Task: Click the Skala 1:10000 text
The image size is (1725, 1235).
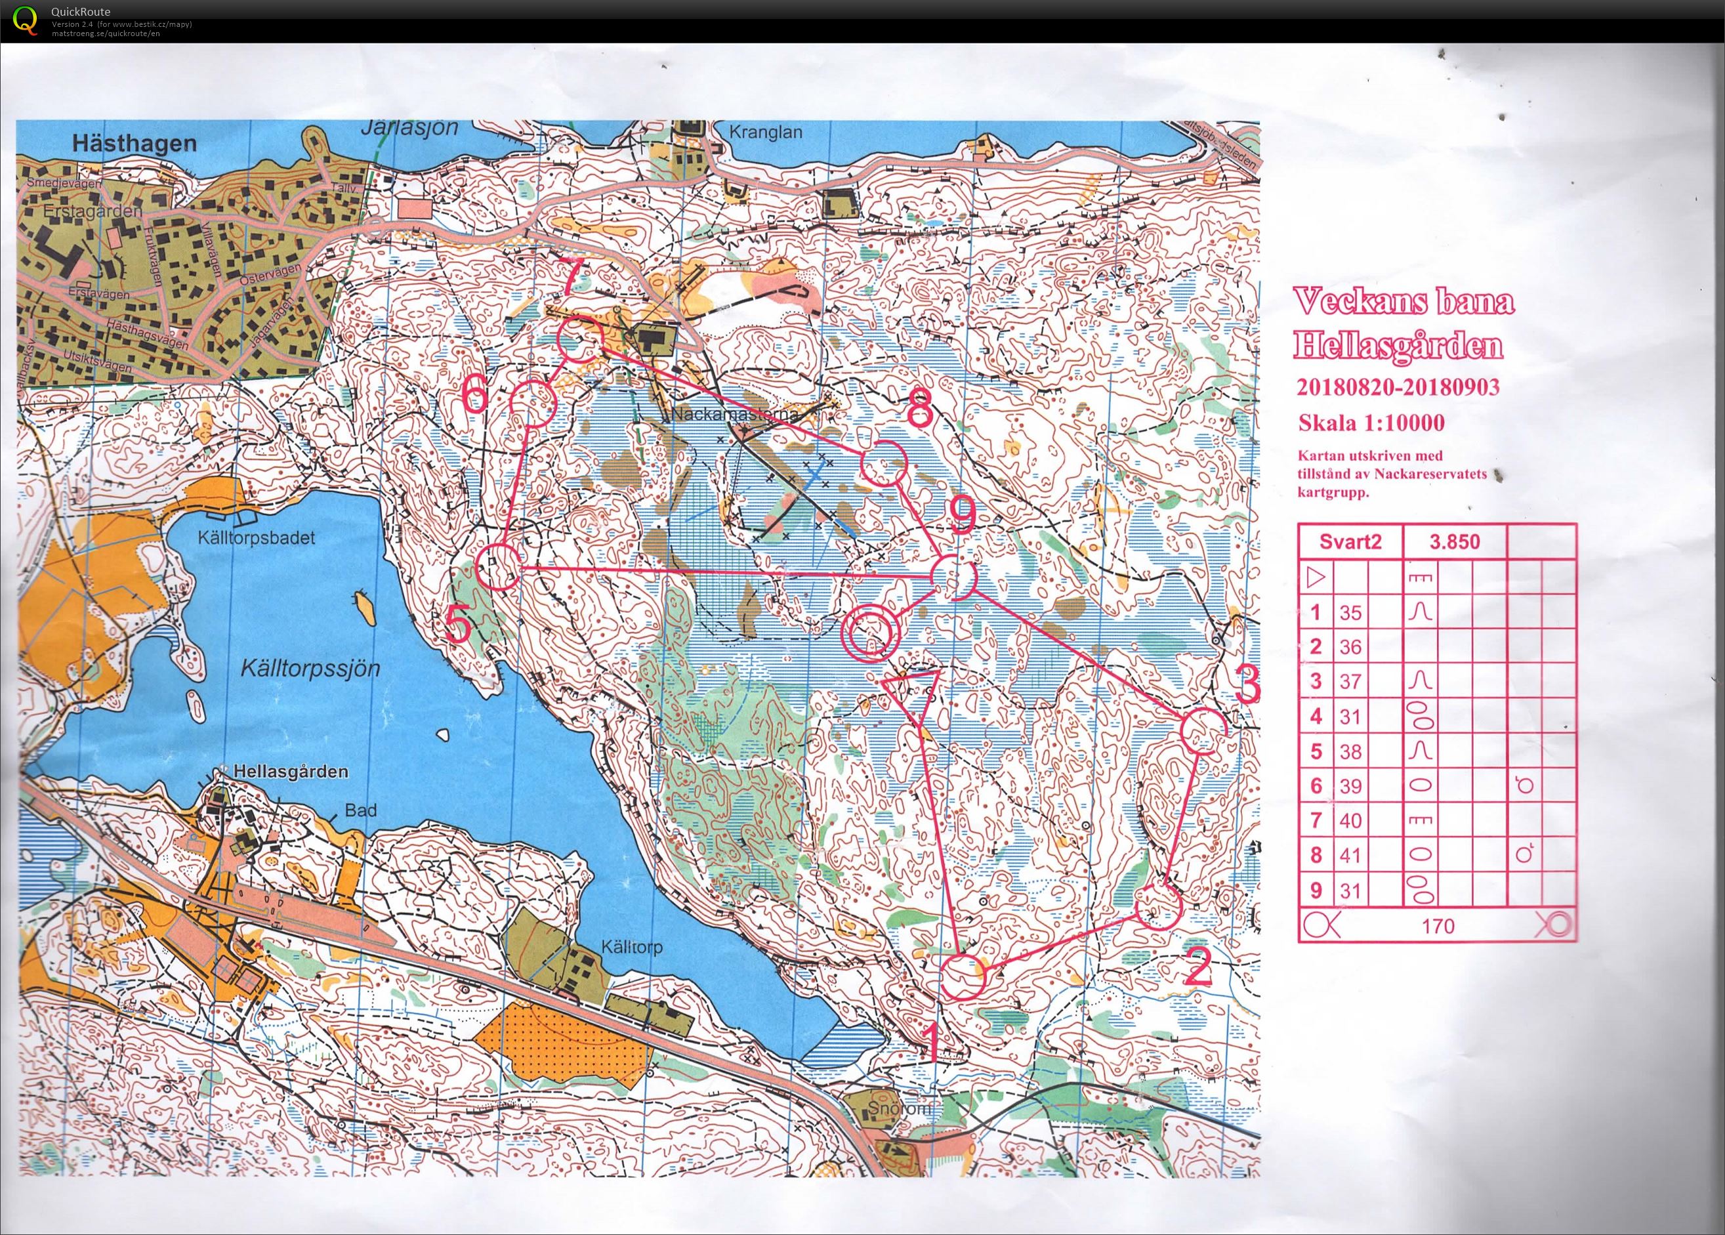Action: click(1371, 423)
